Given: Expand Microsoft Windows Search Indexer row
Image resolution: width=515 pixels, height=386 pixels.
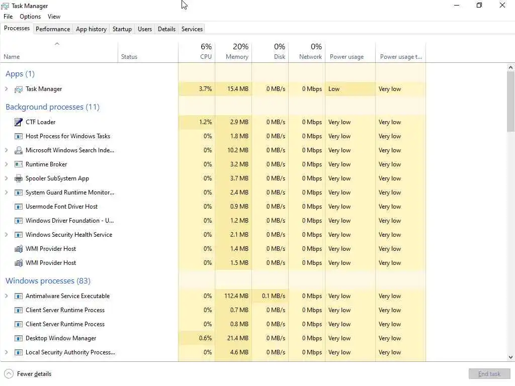Looking at the screenshot, I should pyautogui.click(x=6, y=150).
